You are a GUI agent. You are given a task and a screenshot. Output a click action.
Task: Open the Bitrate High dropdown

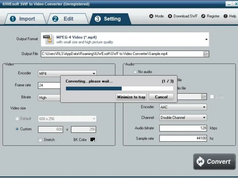(x=49, y=98)
